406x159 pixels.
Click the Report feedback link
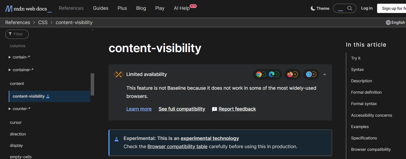(x=237, y=109)
